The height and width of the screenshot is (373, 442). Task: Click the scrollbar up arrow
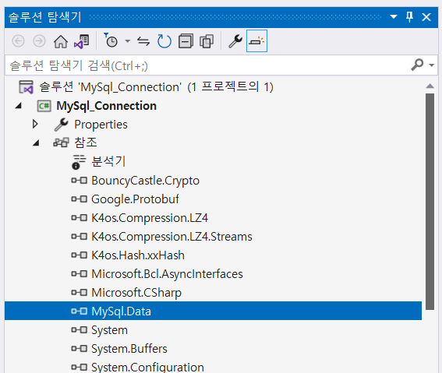[430, 86]
